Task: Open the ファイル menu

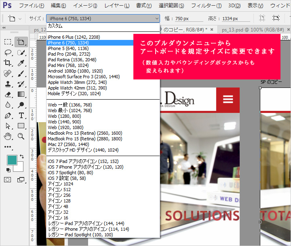Action: 32,6
